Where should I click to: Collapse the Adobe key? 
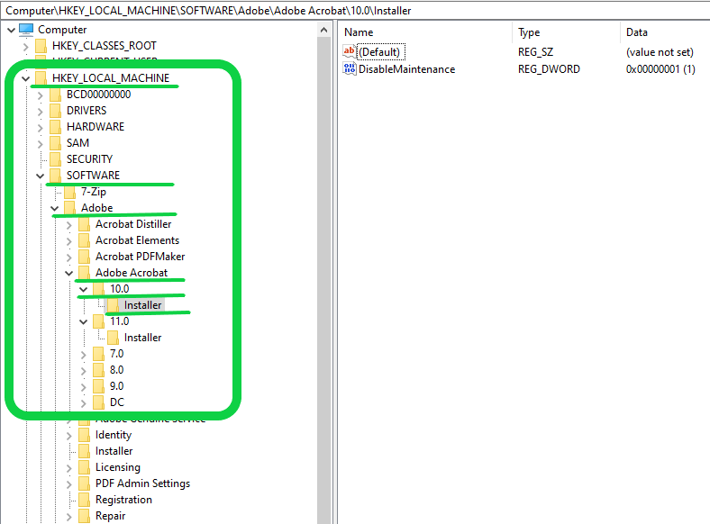click(x=55, y=208)
